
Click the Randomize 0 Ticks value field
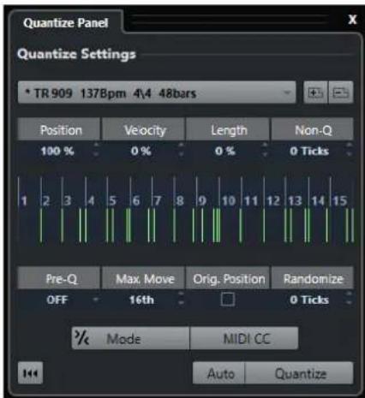(309, 300)
